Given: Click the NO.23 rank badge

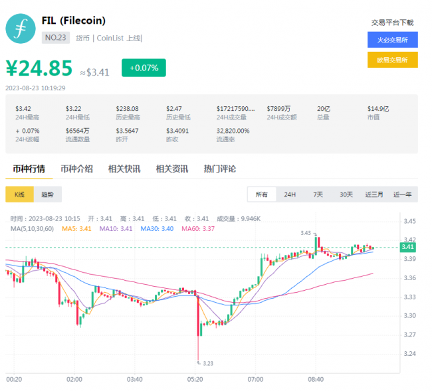Looking at the screenshot, I should click(x=56, y=37).
